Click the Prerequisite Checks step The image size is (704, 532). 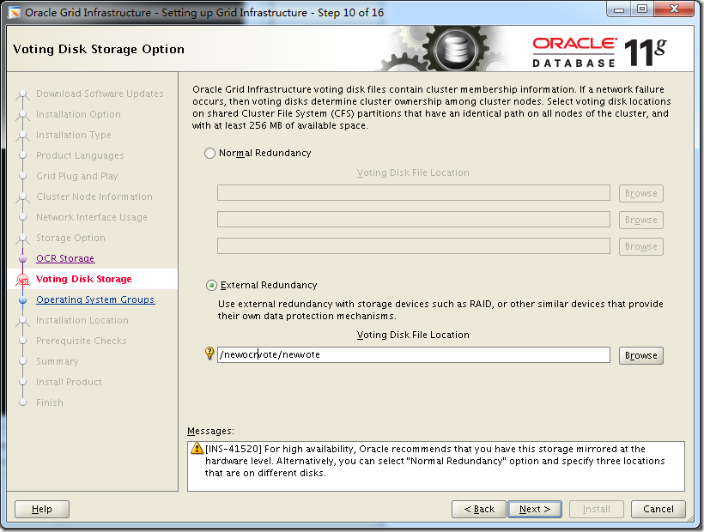[x=82, y=341]
